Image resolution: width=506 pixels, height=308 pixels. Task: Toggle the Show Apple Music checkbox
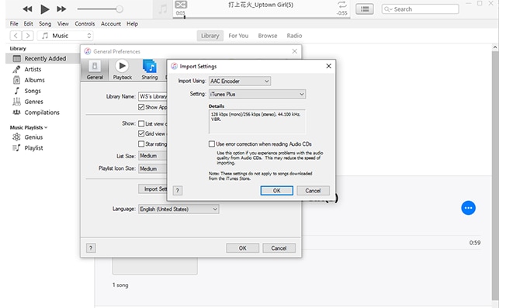tap(141, 107)
